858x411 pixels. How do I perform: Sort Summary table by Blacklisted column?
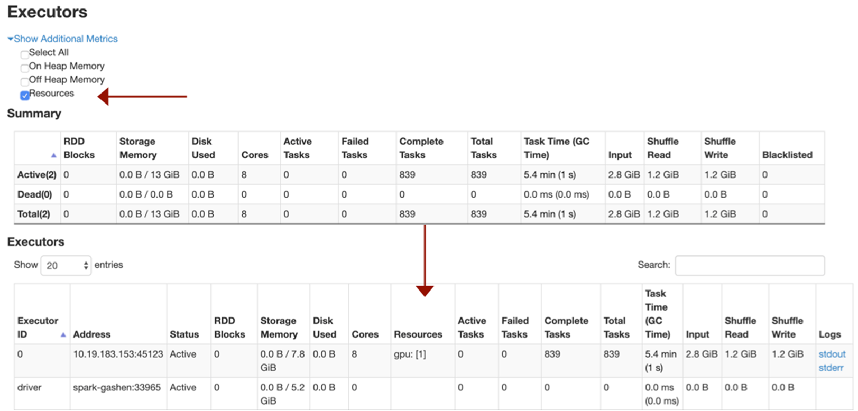pyautogui.click(x=787, y=155)
